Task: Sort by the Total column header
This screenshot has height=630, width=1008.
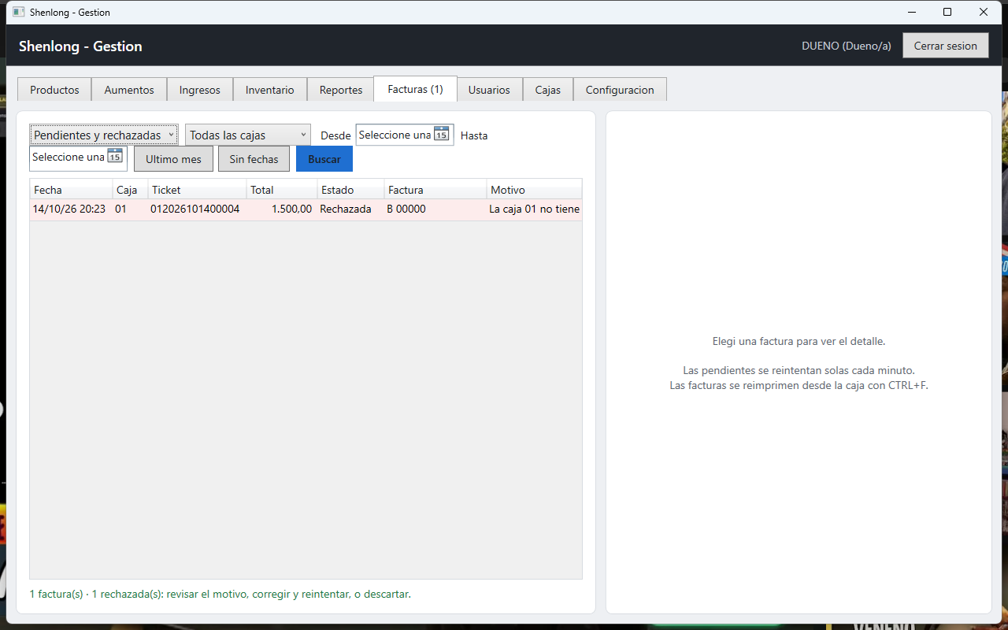Action: (x=282, y=190)
